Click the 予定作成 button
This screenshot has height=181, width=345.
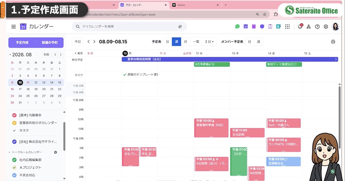22,43
